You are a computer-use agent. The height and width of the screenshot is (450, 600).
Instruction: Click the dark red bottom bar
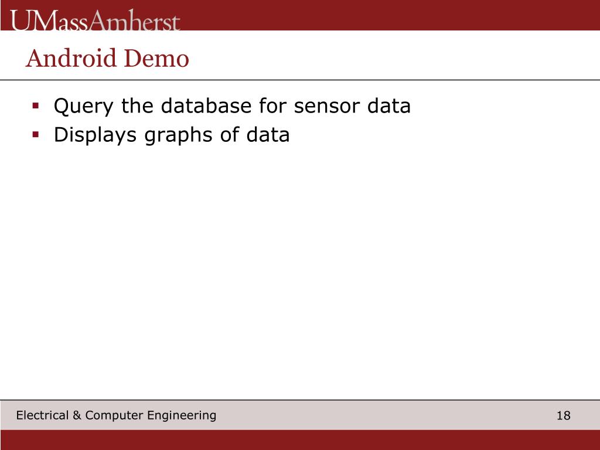(x=300, y=439)
